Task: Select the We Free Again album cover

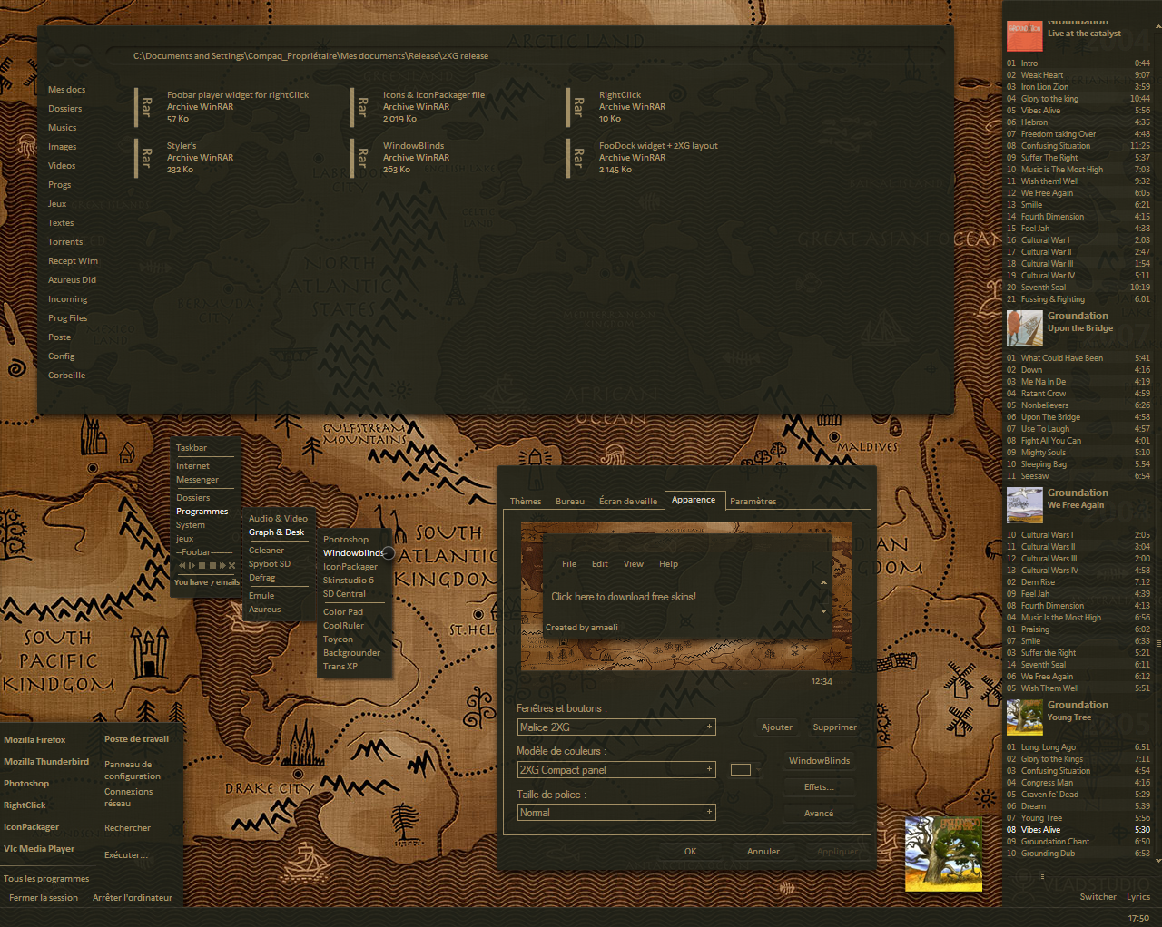Action: [1024, 505]
